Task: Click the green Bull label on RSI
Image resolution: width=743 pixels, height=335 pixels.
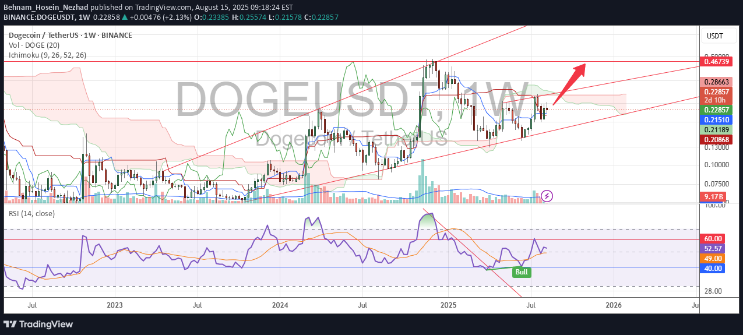Action: coord(522,272)
